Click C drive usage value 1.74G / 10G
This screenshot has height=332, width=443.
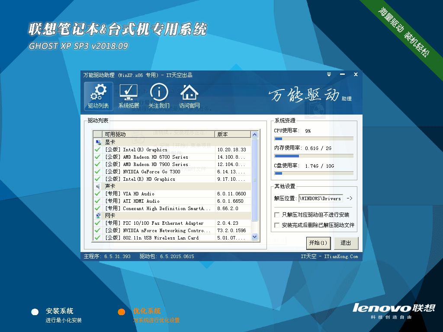(320, 166)
